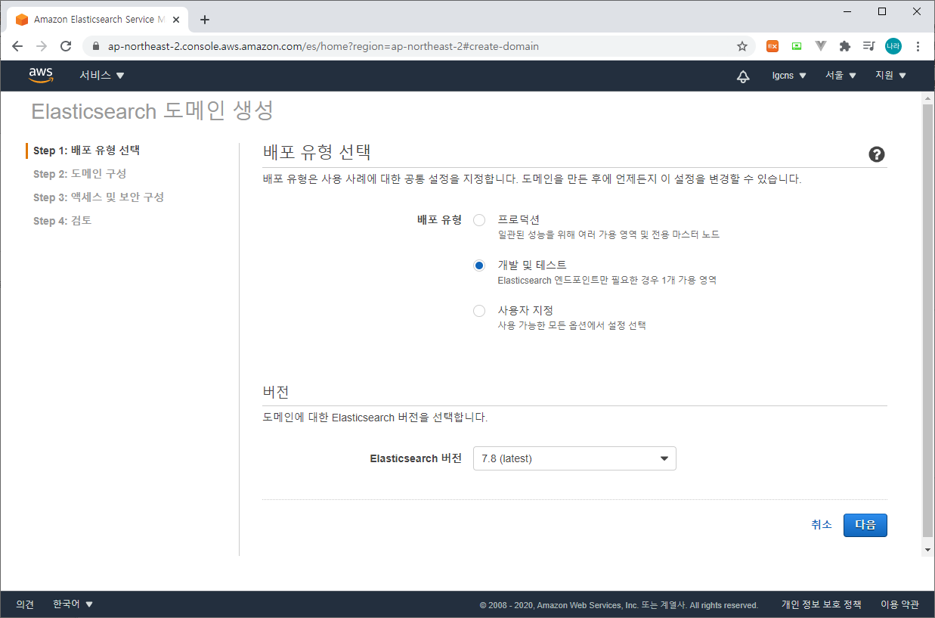Select the 사용자 지정 radio option

[479, 311]
